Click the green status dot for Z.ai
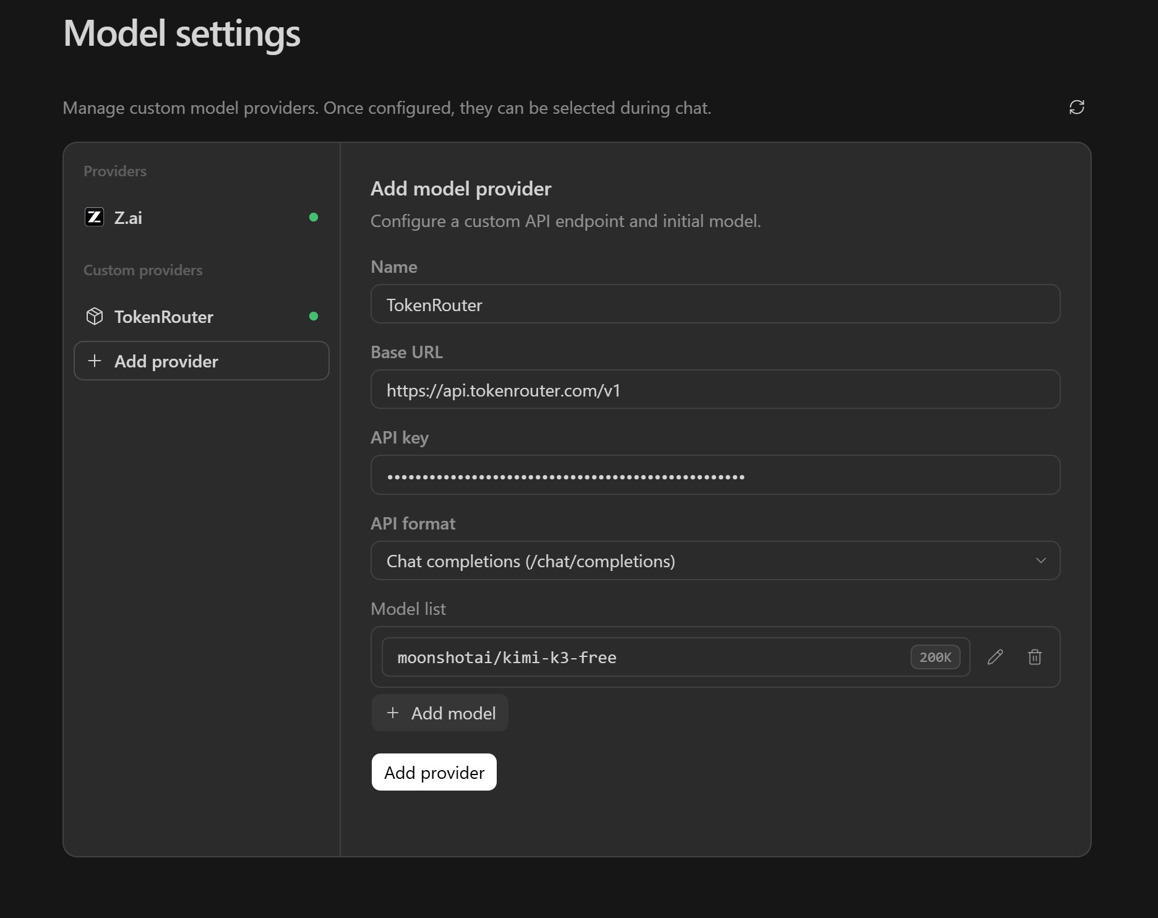The height and width of the screenshot is (918, 1158). pos(314,217)
